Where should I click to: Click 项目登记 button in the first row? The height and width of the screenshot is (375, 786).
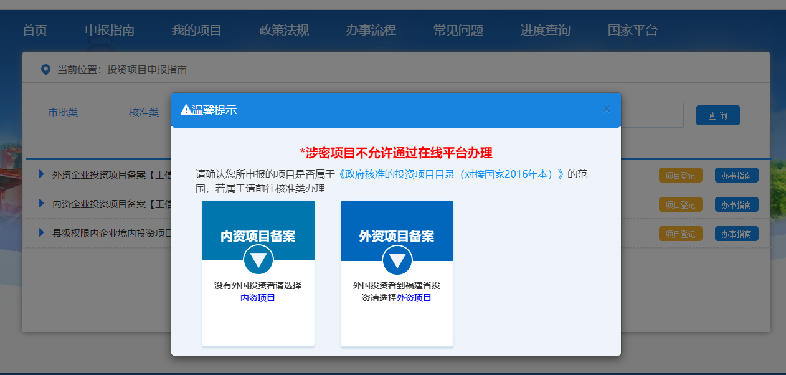[680, 175]
